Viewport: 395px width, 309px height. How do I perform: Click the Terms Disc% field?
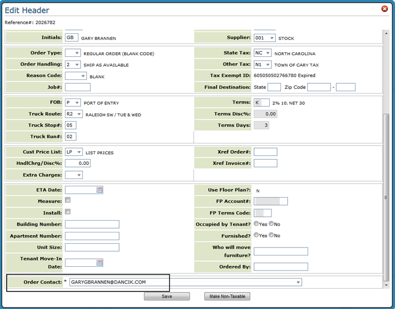point(266,114)
